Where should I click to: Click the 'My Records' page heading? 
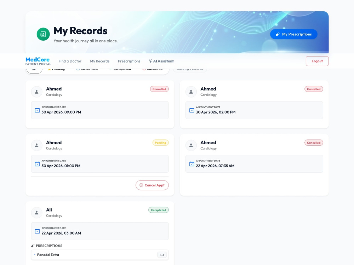click(80, 31)
